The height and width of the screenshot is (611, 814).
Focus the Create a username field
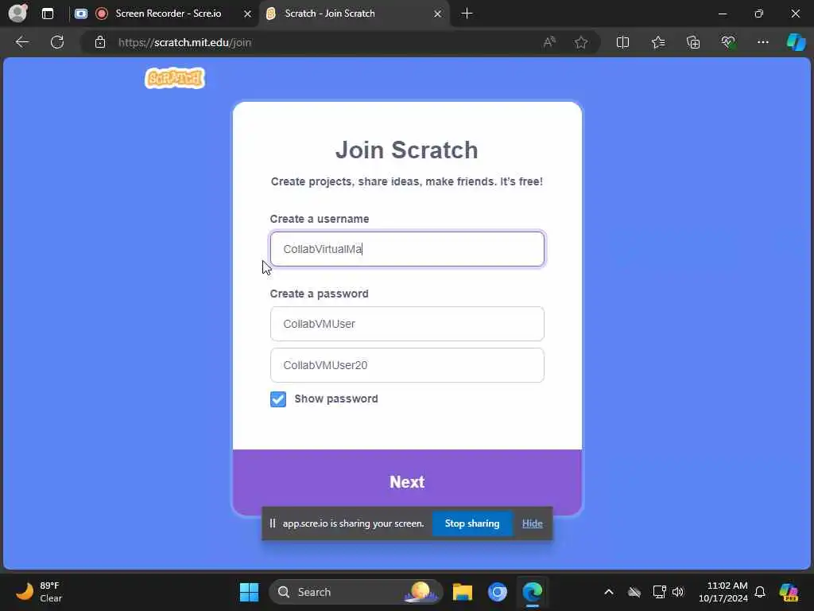coord(407,249)
